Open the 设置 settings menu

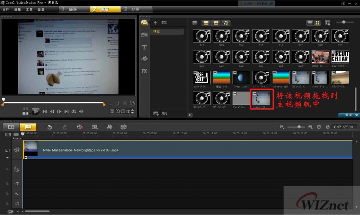point(41,9)
